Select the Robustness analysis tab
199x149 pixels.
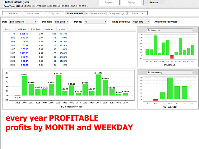(96, 13)
